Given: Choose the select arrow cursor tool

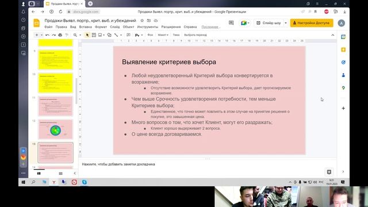Looking at the screenshot, I should [x=87, y=35].
